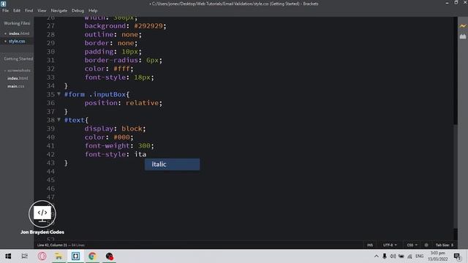Image resolution: width=468 pixels, height=263 pixels.
Task: Open Task View on the taskbar
Action: coord(24,256)
